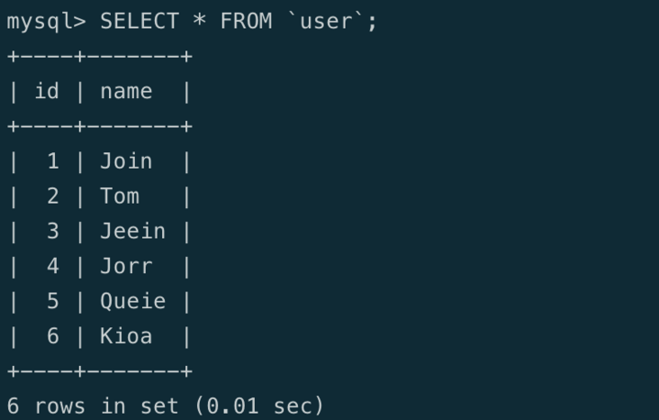659x420 pixels.
Task: Click id value 6
Action: point(53,337)
